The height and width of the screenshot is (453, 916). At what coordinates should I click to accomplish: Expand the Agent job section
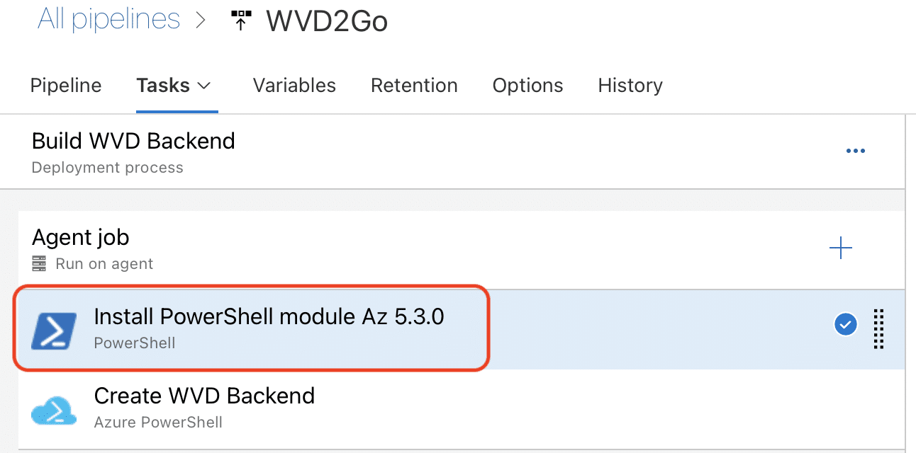[80, 237]
